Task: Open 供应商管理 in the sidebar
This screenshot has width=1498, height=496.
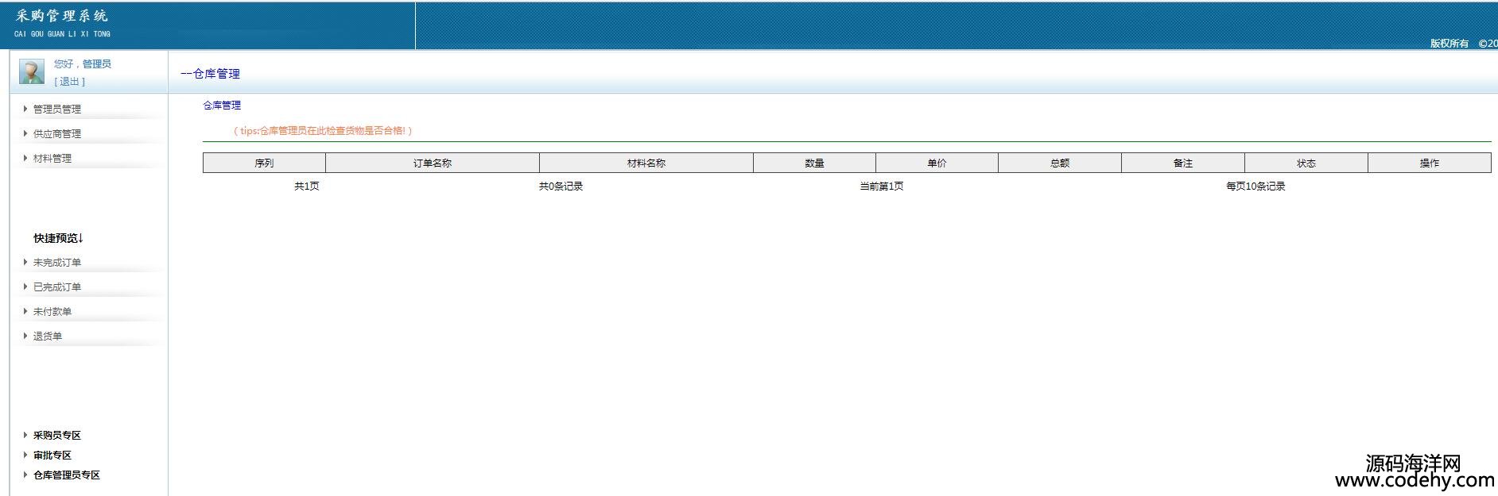Action: click(x=57, y=134)
